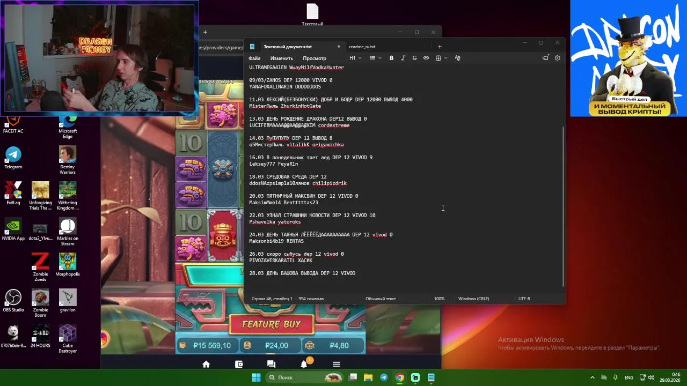Open the casino wallet icon
687x386 pixels.
point(239,364)
